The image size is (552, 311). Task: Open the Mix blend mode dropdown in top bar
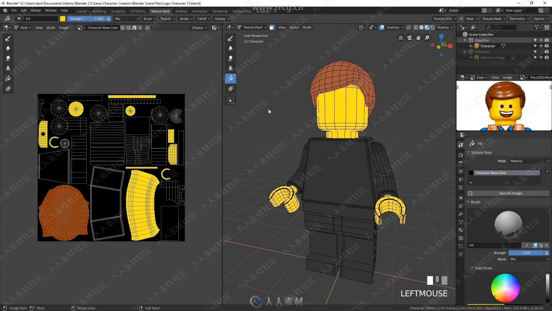[126, 19]
